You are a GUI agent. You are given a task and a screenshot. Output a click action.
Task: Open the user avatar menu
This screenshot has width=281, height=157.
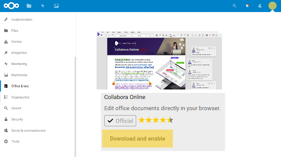272,6
